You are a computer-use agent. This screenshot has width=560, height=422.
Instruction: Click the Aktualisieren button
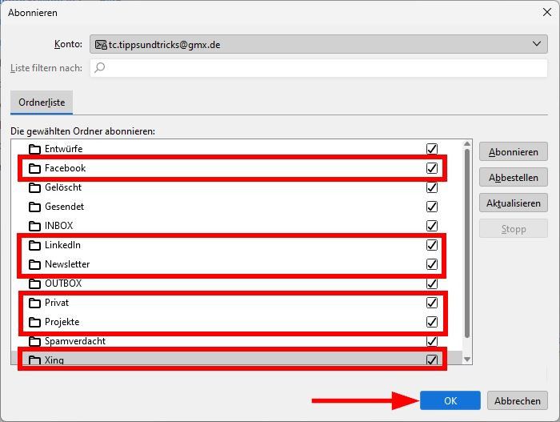513,203
